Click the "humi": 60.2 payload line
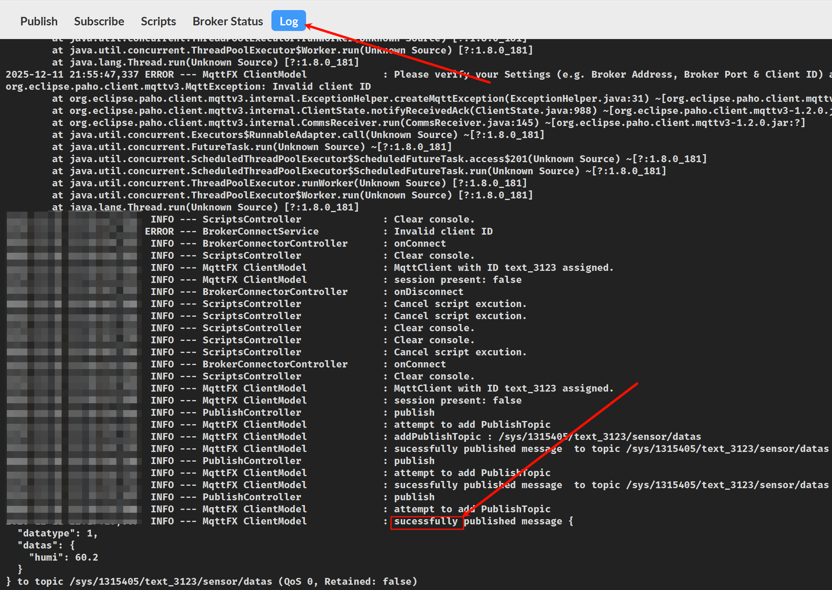 click(64, 557)
